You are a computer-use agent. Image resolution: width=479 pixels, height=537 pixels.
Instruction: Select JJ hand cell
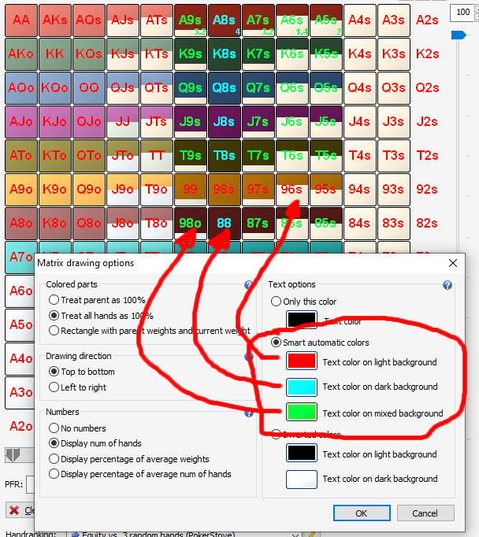tap(123, 122)
